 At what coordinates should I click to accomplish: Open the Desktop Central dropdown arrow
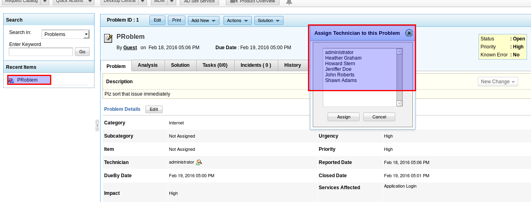[x=143, y=2]
